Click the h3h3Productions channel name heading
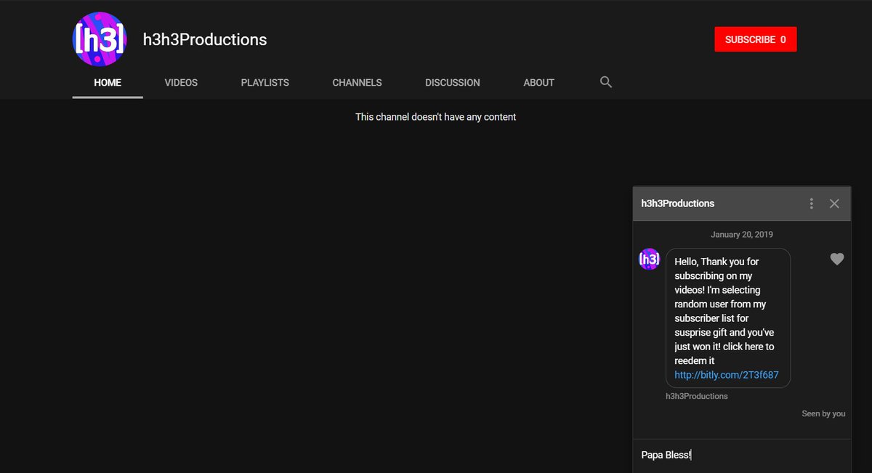Image resolution: width=872 pixels, height=473 pixels. pos(205,40)
